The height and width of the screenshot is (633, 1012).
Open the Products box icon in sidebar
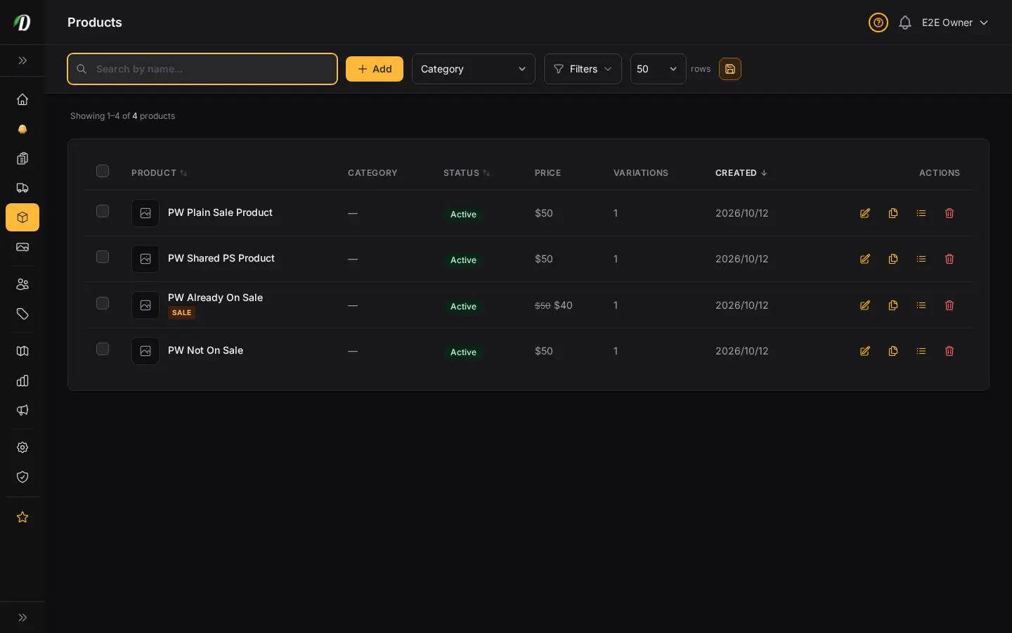(22, 217)
